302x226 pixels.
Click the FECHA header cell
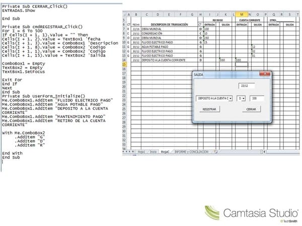(x=136, y=25)
